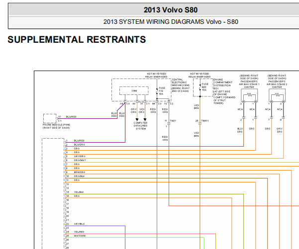Image resolution: width=299 pixels, height=249 pixels.
Task: Select the "BLU/RED" label at pin 1
Action: pos(79,141)
